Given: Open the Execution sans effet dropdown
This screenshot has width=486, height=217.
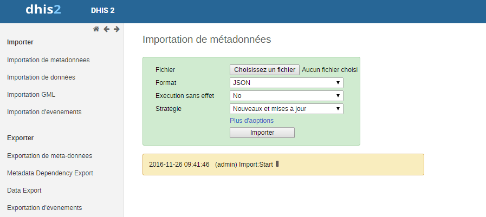Looking at the screenshot, I should (x=287, y=96).
